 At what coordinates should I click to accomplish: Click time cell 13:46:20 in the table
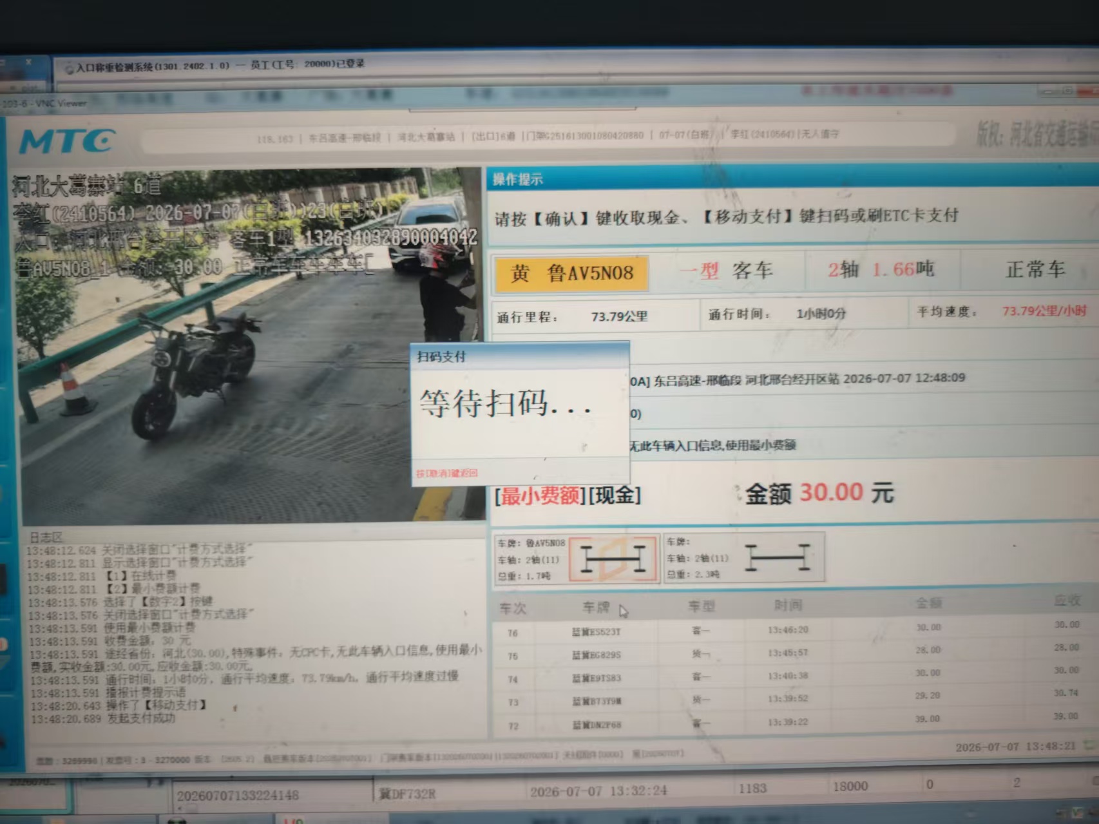[788, 629]
